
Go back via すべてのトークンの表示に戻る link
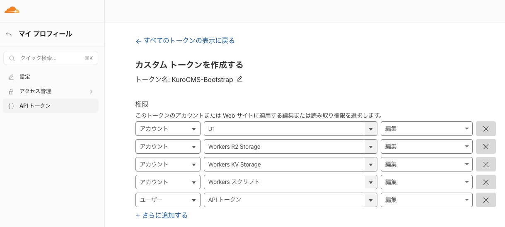tap(185, 41)
